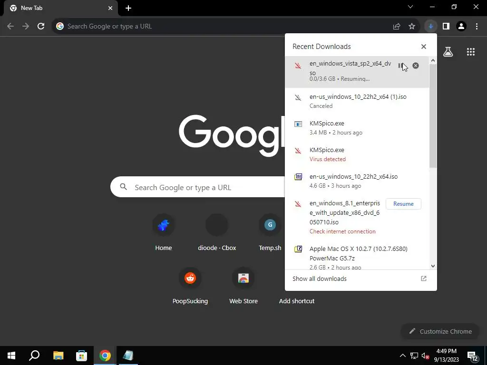This screenshot has width=487, height=365.
Task: Open the Temp.sh shortcut
Action: tap(270, 233)
